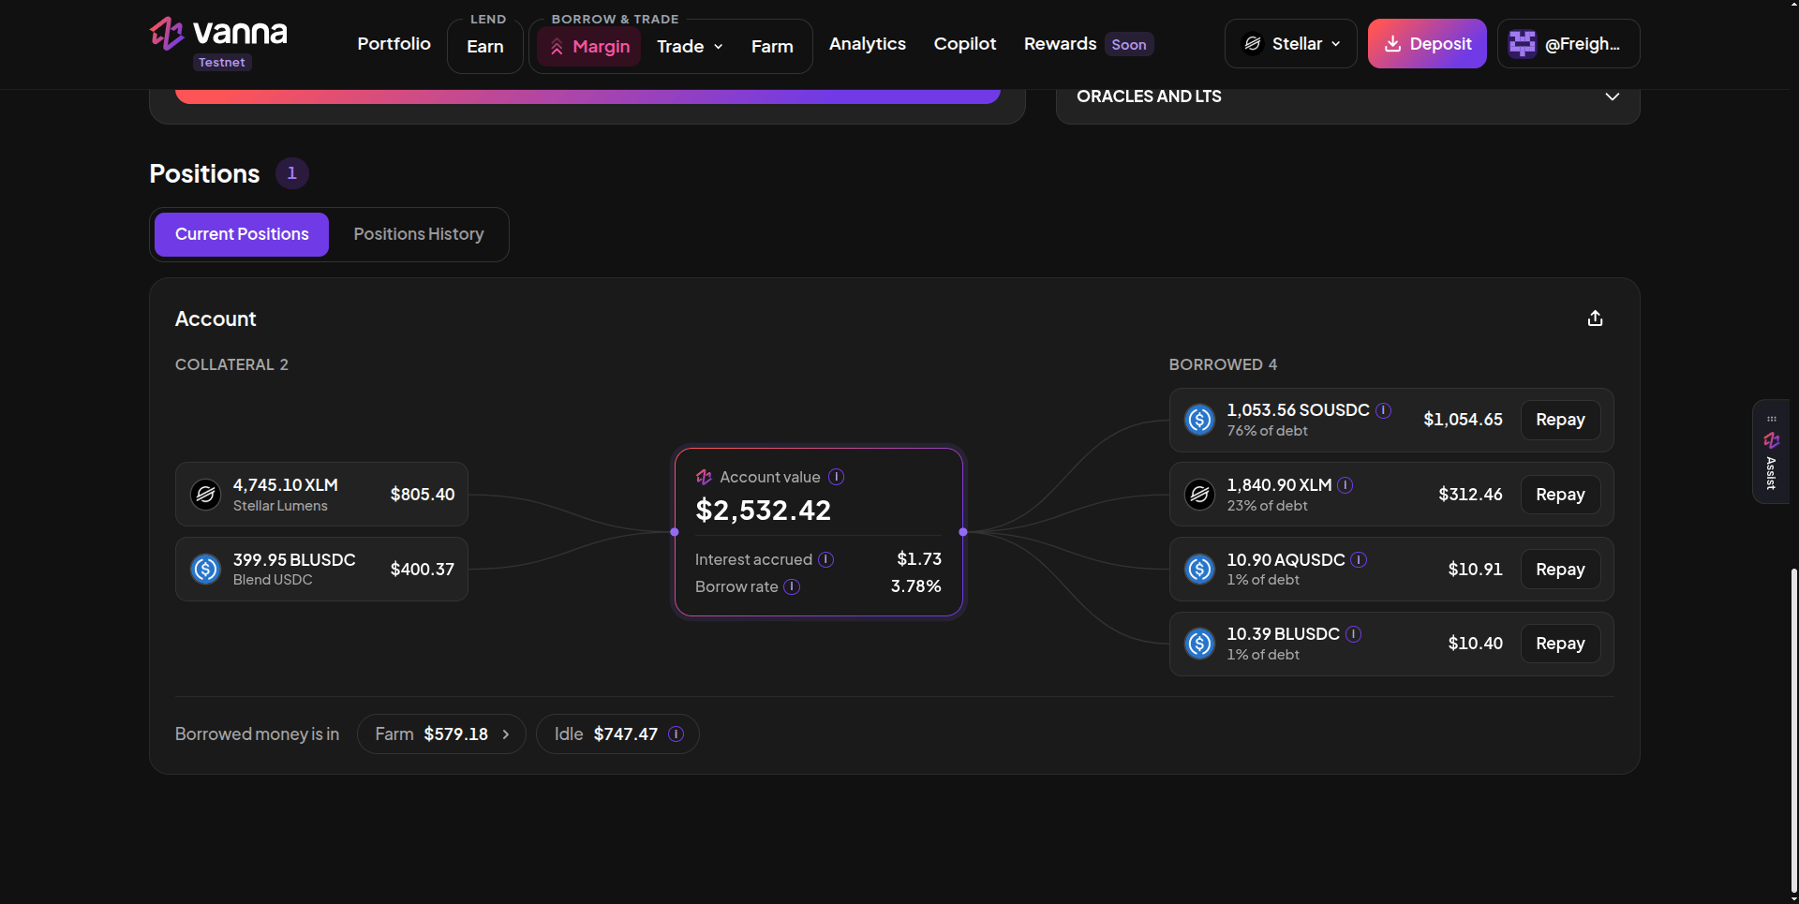Open the Copilot page

click(x=965, y=44)
